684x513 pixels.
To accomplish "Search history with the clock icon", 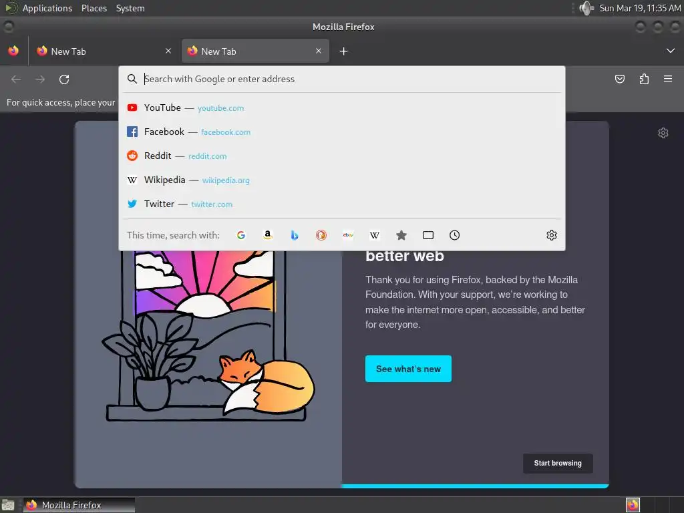I will tap(454, 235).
